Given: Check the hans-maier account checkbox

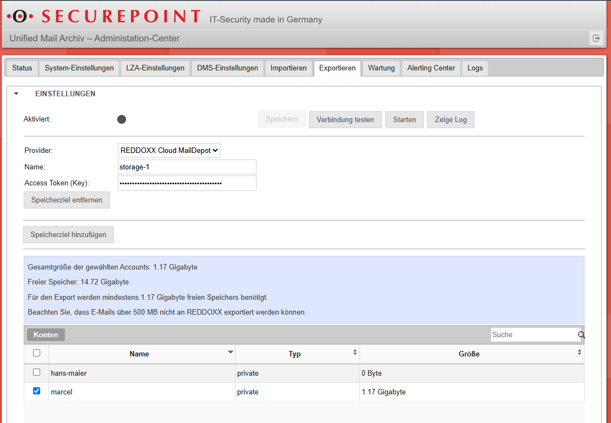Looking at the screenshot, I should [37, 372].
